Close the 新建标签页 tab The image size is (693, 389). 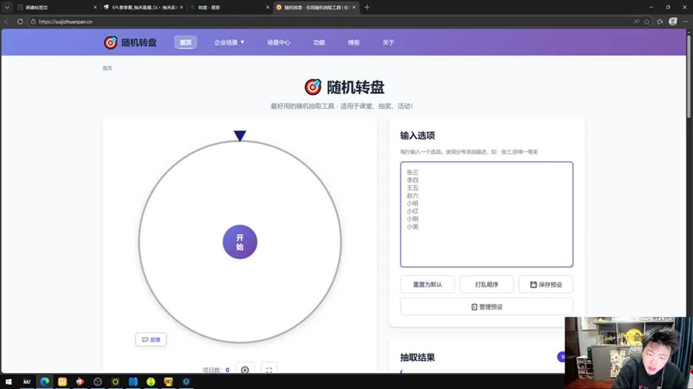point(95,7)
